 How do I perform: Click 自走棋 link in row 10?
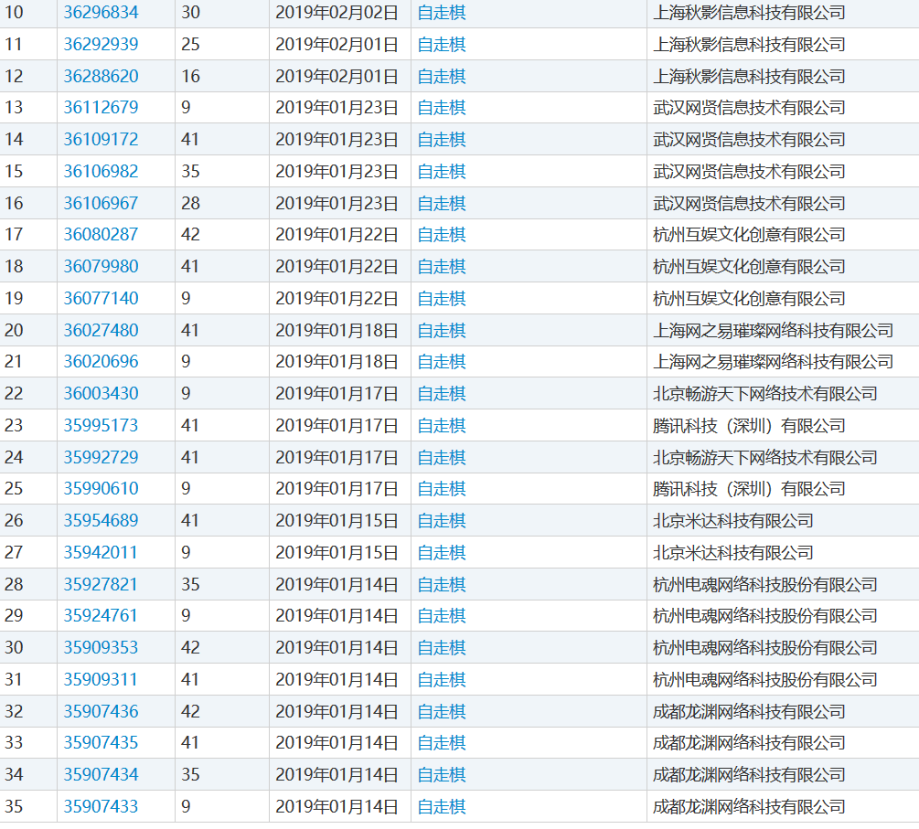click(x=442, y=12)
